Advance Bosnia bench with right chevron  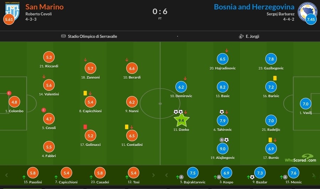pos(314,175)
